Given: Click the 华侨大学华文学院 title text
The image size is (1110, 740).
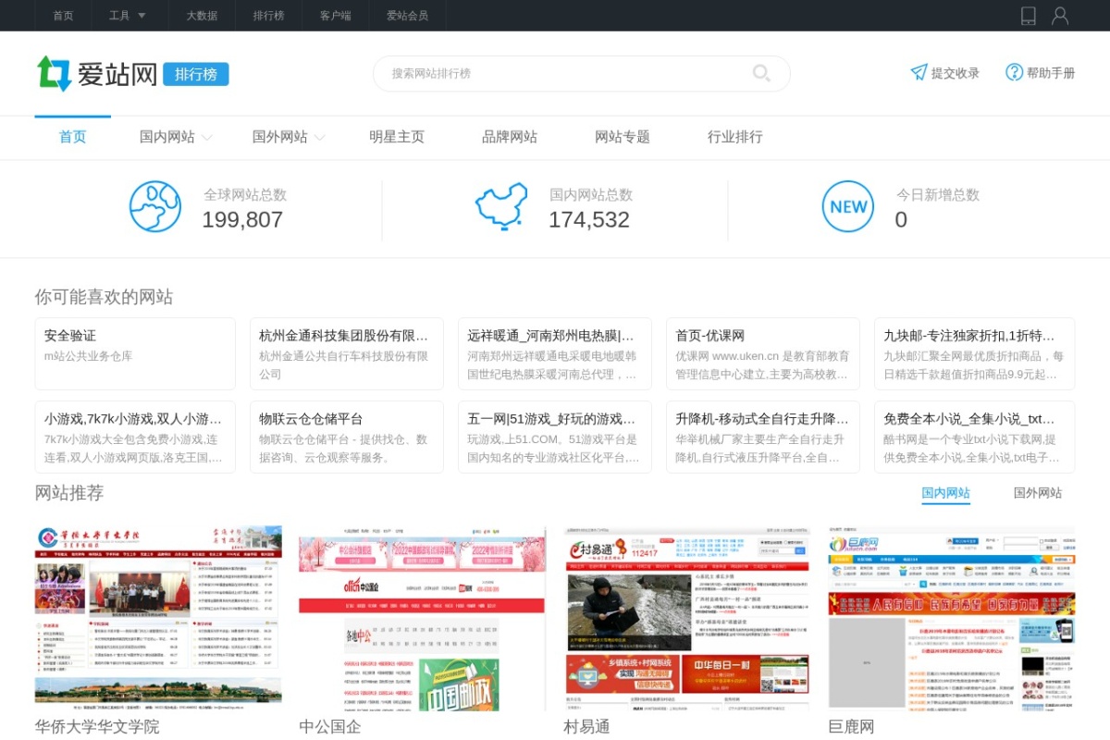Looking at the screenshot, I should pos(97,726).
